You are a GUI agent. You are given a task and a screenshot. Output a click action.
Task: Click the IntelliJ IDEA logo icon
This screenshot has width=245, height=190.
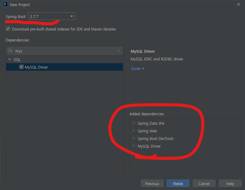[x=5, y=4]
